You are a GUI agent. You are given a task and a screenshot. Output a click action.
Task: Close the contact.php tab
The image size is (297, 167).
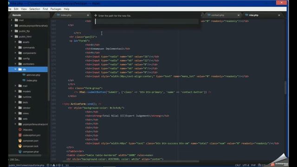pyautogui.click(x=239, y=15)
